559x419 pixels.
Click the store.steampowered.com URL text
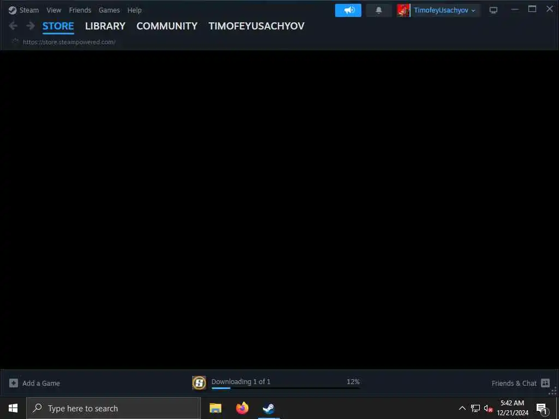click(x=69, y=42)
